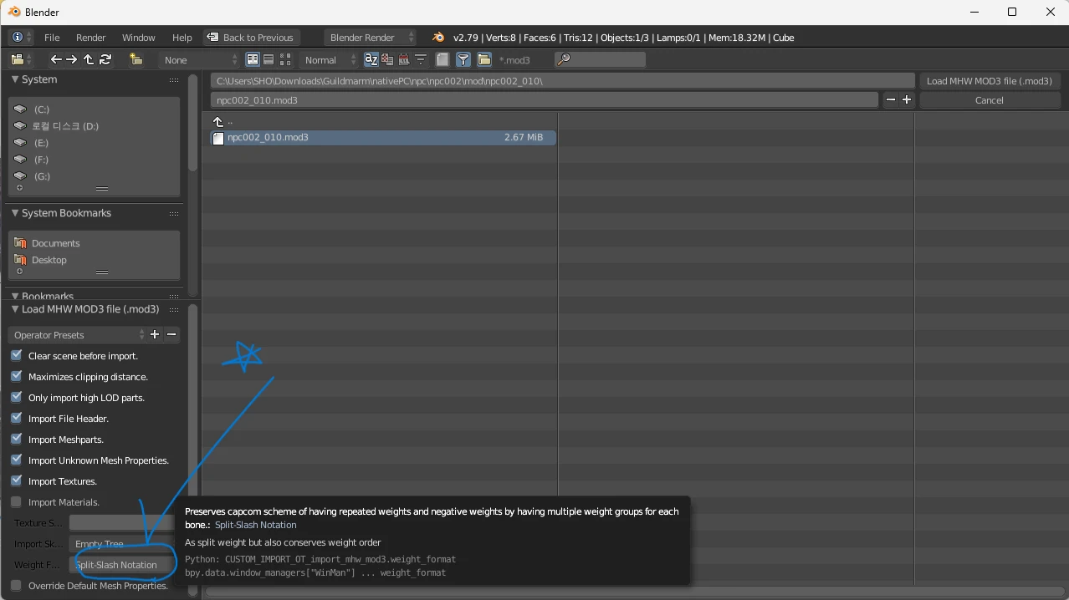This screenshot has width=1069, height=600.
Task: Collapse Load MHW MOD3 file options panel
Action: tap(15, 309)
